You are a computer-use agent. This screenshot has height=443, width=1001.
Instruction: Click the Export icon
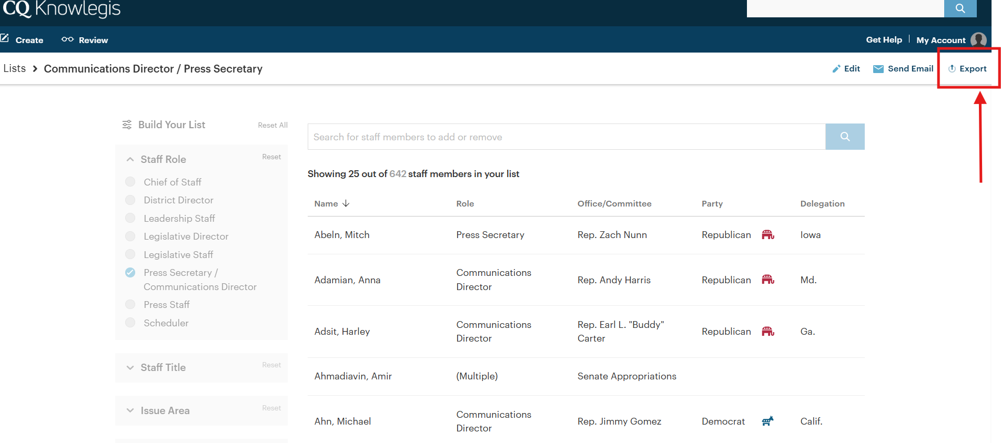952,69
